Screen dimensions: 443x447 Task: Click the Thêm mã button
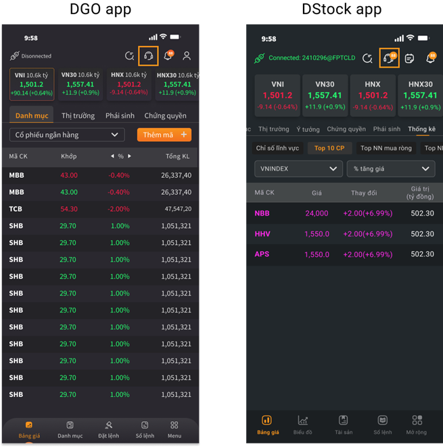coord(164,135)
